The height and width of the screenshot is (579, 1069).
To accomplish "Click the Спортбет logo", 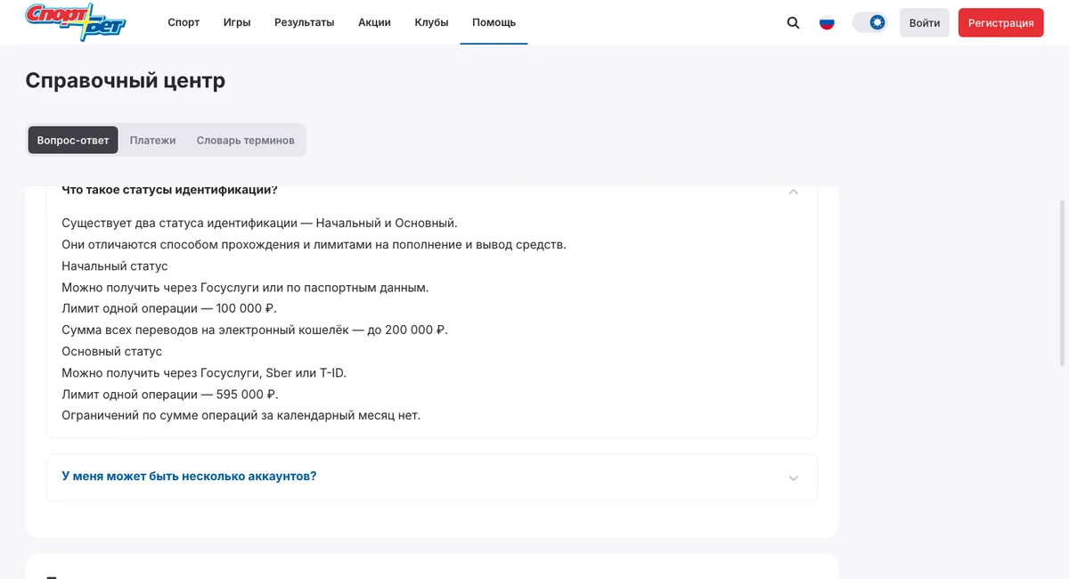I will click(x=76, y=21).
